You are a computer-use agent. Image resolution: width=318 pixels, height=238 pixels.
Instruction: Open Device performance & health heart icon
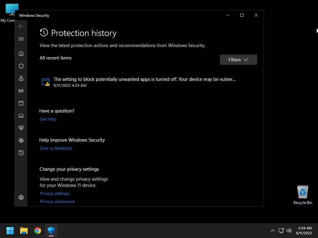(21, 128)
